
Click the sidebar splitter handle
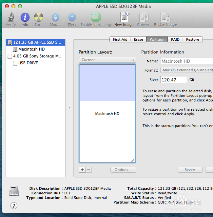pos(69,108)
